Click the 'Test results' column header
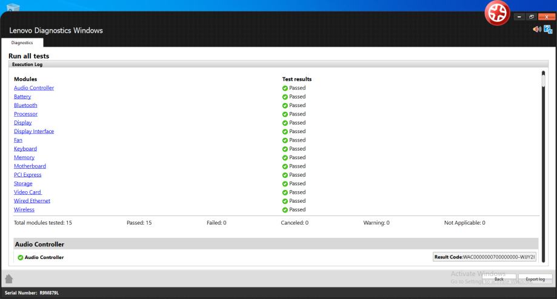 click(x=297, y=79)
